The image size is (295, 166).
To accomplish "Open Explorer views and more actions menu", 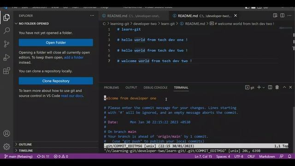I will [92, 16].
